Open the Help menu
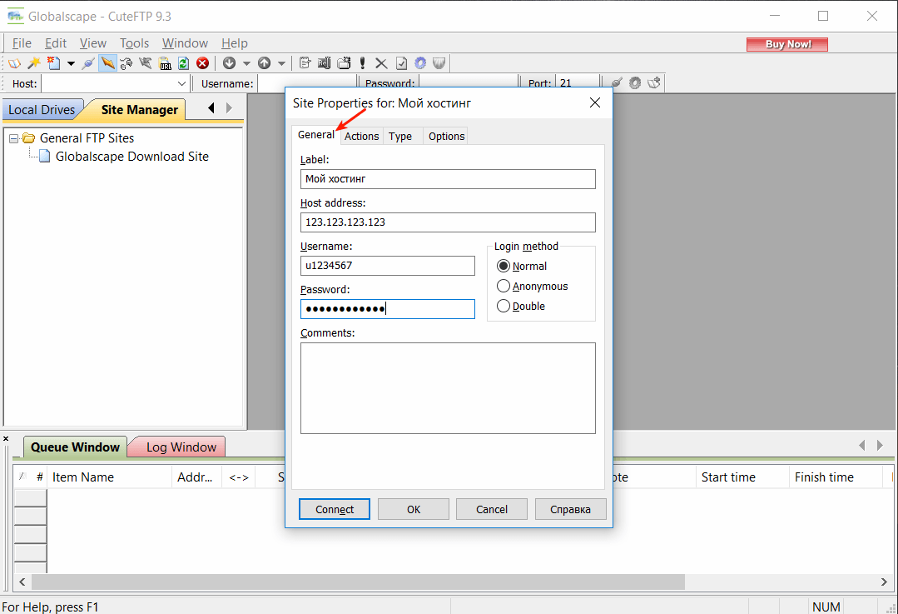Viewport: 898px width, 614px height. click(x=234, y=43)
